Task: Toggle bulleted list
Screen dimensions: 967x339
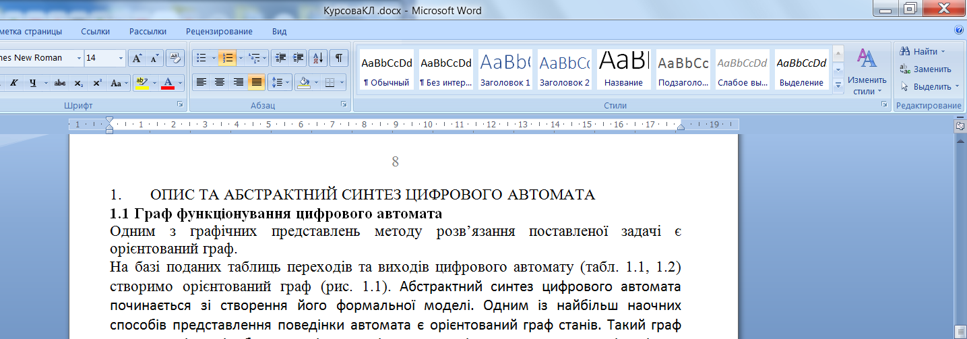Action: tap(201, 58)
